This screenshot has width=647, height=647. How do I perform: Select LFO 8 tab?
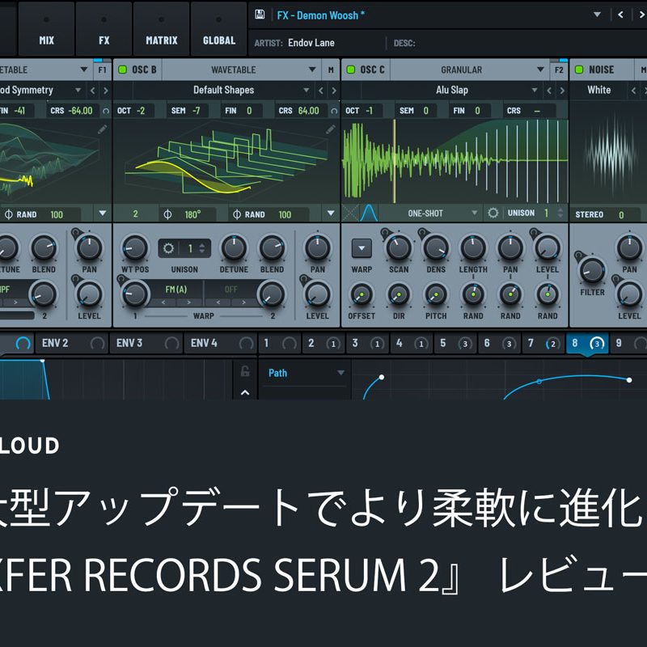587,343
